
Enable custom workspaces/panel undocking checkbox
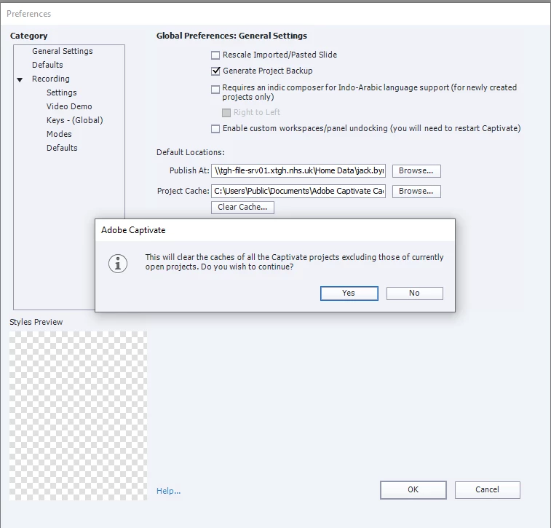point(215,129)
